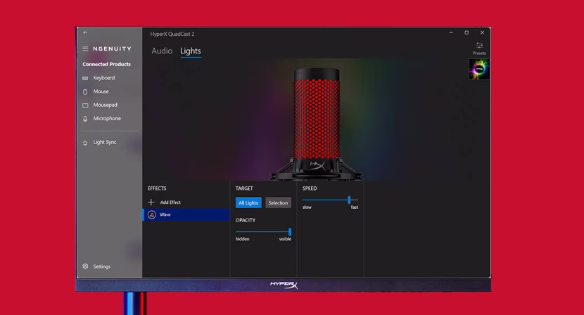The width and height of the screenshot is (584, 315).
Task: Click the 'visible' label under Opacity
Action: 285,239
